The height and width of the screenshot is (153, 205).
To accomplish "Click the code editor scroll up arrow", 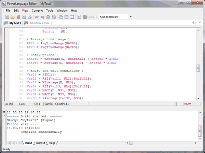I will click(x=198, y=30).
